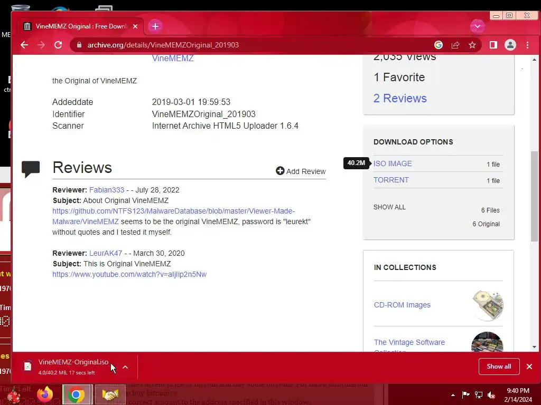Click the 6 Files count
This screenshot has height=405, width=541.
click(490, 210)
